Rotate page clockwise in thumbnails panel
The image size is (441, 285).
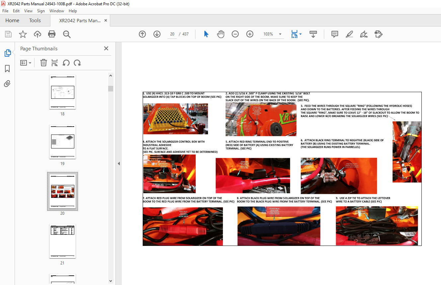(77, 63)
